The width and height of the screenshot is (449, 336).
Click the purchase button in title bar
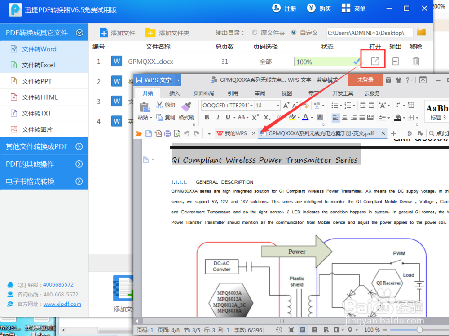[319, 8]
